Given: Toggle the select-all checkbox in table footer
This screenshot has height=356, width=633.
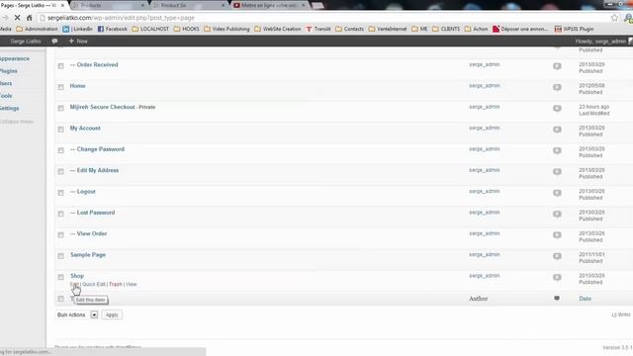Looking at the screenshot, I should pos(60,299).
